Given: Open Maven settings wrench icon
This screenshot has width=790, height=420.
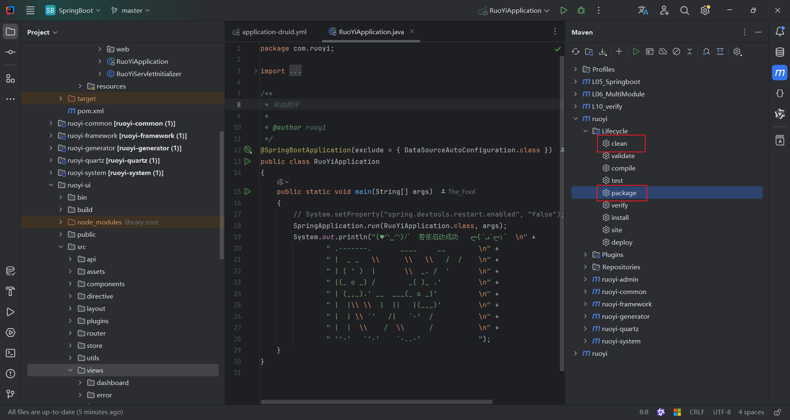Looking at the screenshot, I should [737, 51].
